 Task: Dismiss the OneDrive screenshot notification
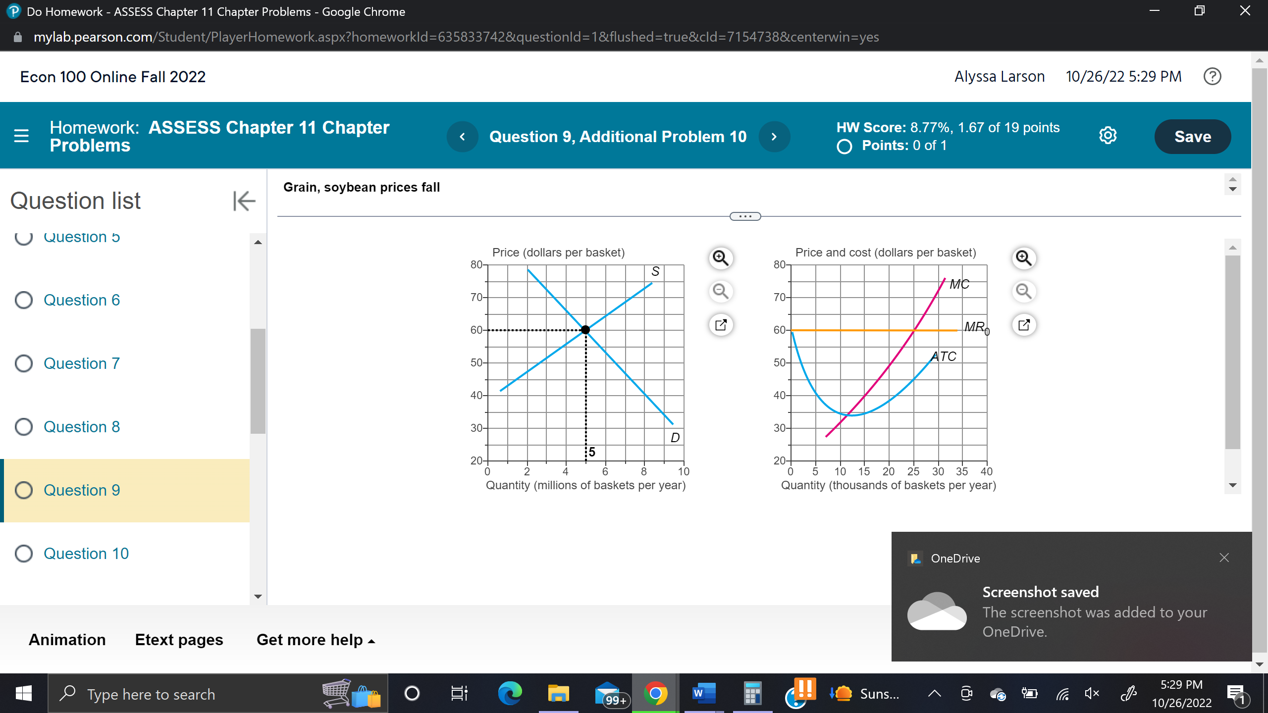(x=1224, y=558)
